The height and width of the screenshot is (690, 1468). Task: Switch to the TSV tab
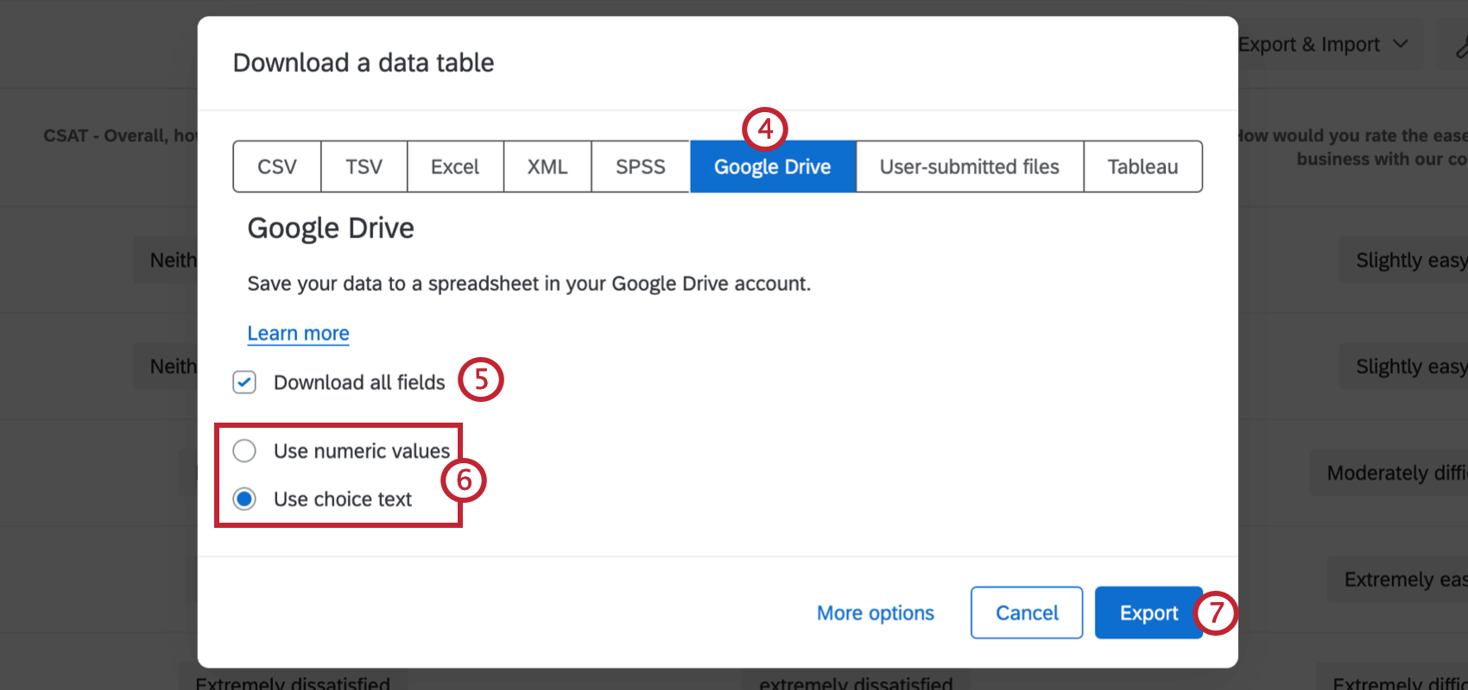pos(364,166)
